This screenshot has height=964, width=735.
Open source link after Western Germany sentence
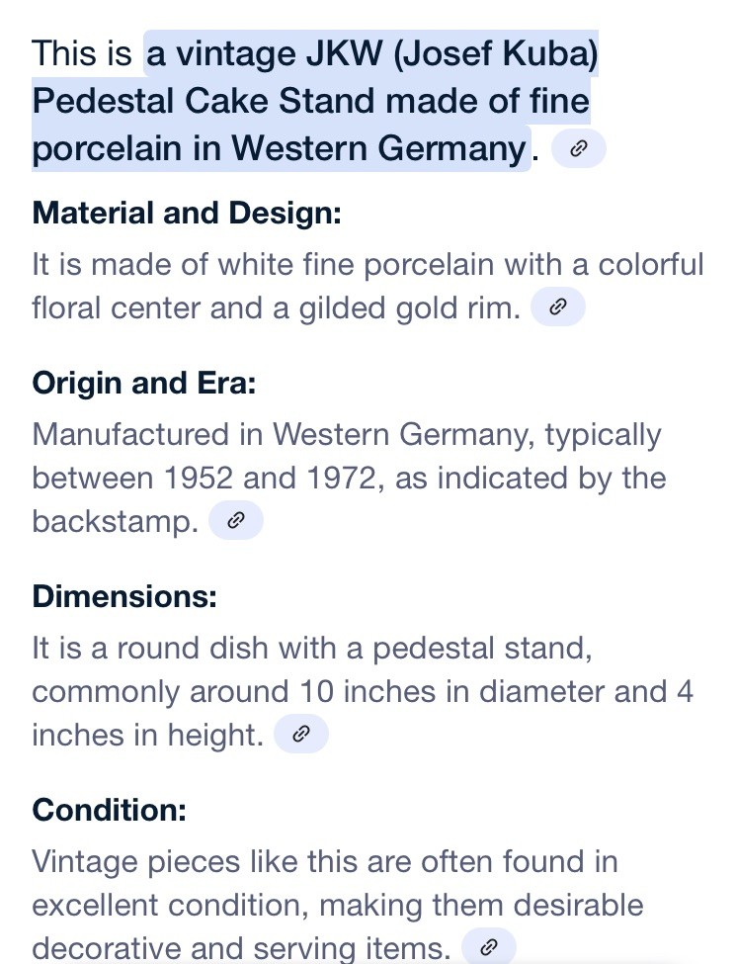pos(579,148)
